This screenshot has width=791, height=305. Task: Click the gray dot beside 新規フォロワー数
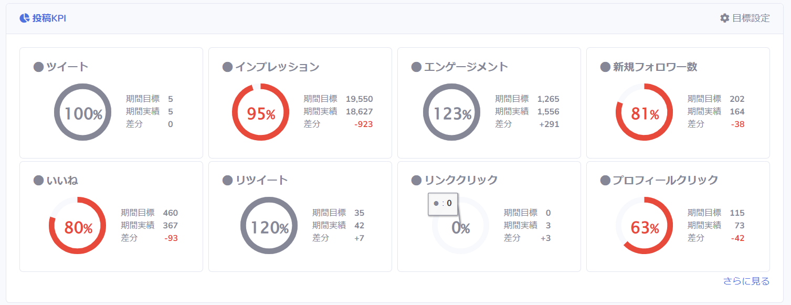[x=605, y=67]
